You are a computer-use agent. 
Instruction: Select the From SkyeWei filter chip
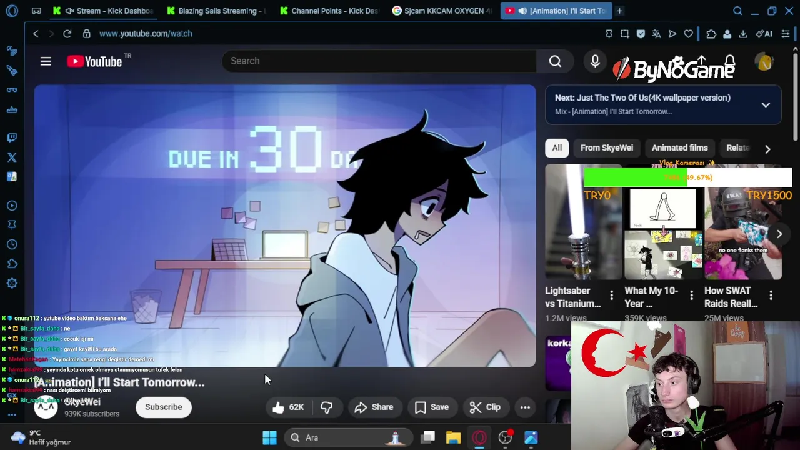coord(606,147)
